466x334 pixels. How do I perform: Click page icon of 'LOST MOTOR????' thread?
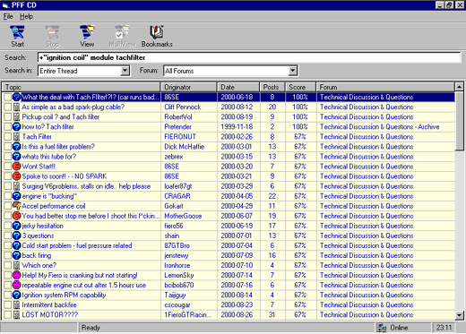tap(16, 314)
